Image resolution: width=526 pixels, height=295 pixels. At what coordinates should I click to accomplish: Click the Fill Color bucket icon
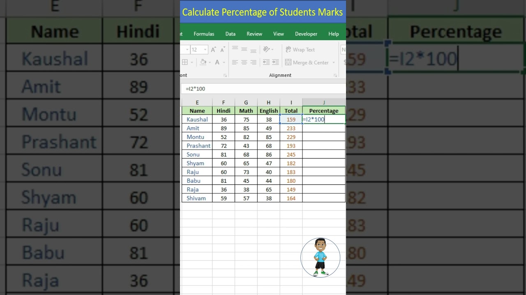coord(203,62)
